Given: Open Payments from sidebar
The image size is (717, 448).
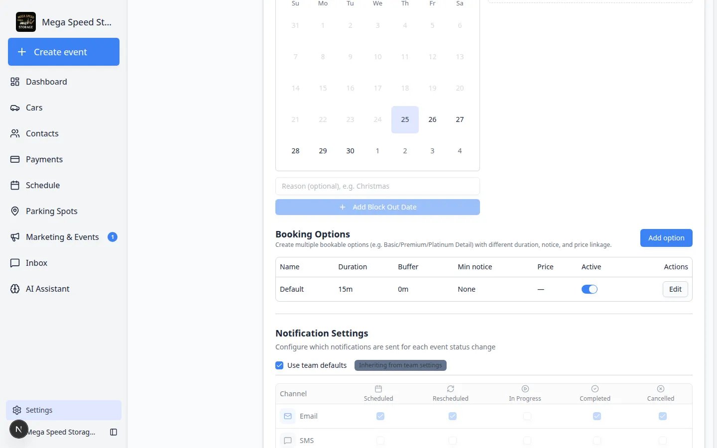Looking at the screenshot, I should tap(64, 159).
